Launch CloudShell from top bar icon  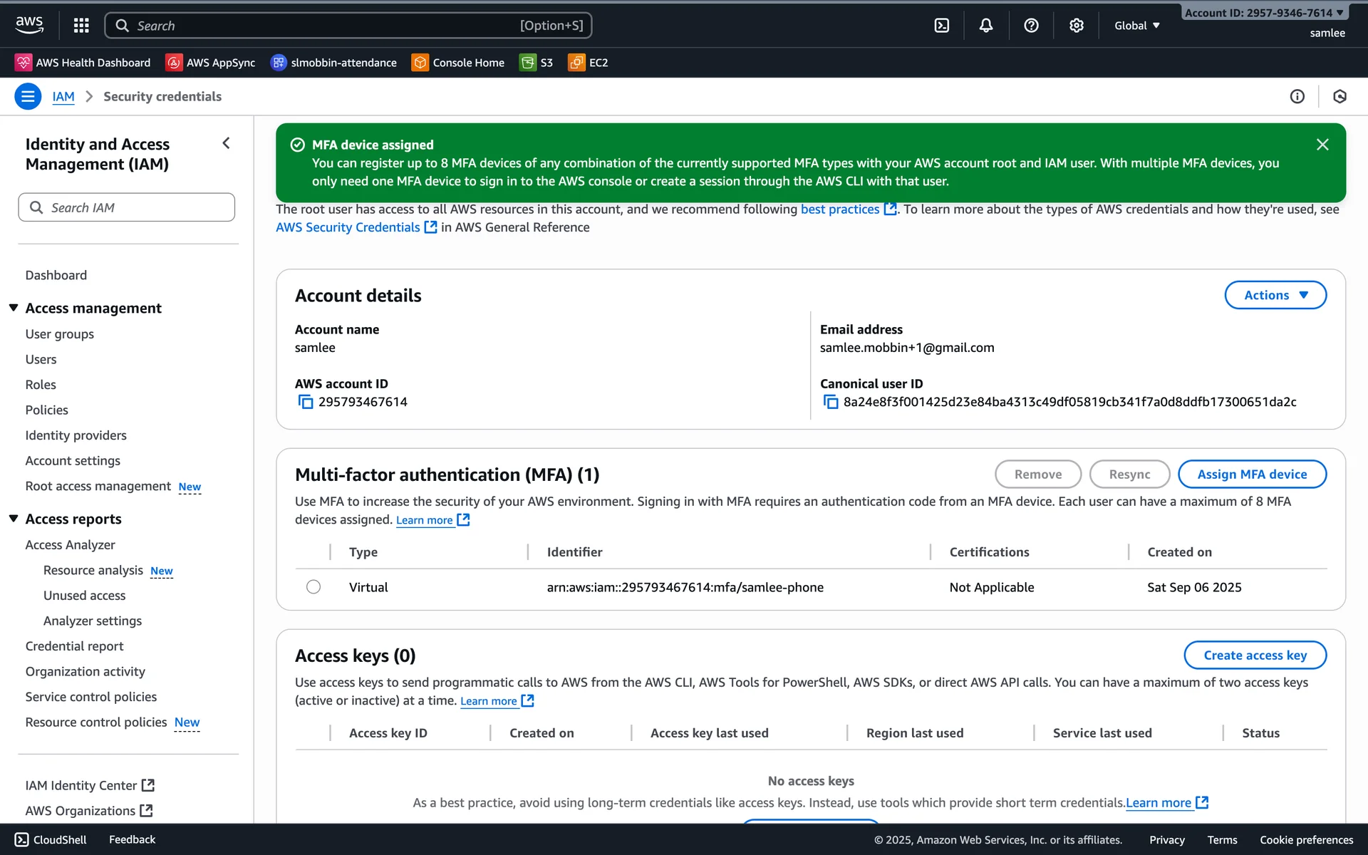click(941, 26)
